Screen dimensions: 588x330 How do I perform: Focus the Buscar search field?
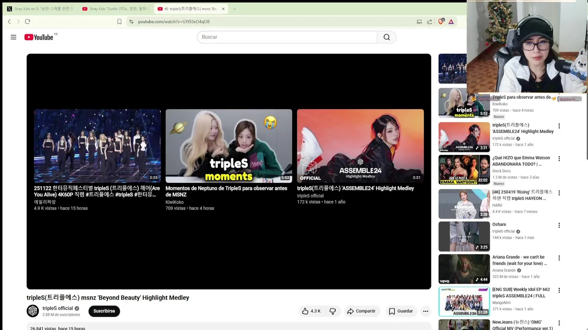(x=287, y=37)
